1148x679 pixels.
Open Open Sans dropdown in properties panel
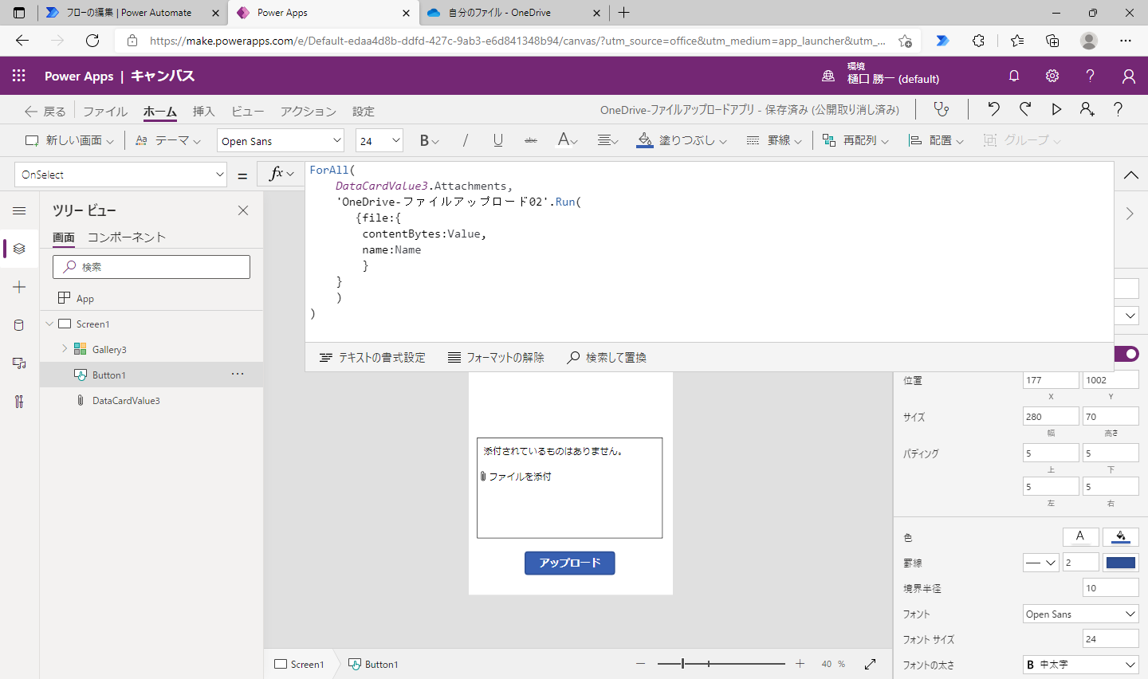[1081, 614]
